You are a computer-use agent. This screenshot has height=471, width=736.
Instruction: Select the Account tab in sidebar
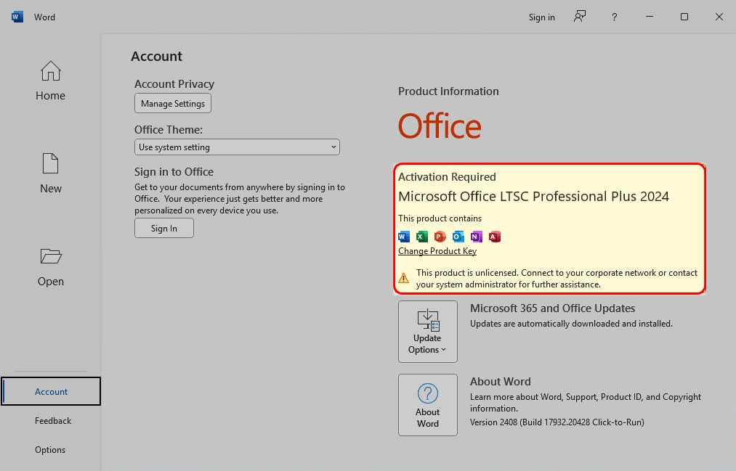[x=51, y=391]
